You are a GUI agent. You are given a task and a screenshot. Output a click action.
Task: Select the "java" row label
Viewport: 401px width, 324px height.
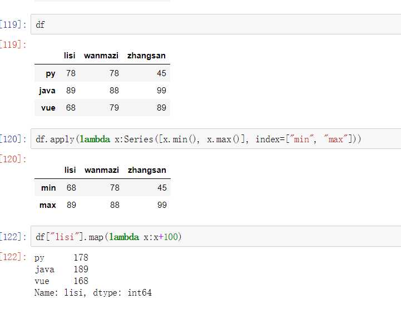click(x=47, y=91)
